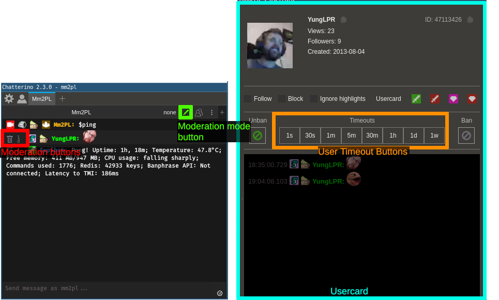
Task: Click the green sword mod icon
Action: (416, 99)
